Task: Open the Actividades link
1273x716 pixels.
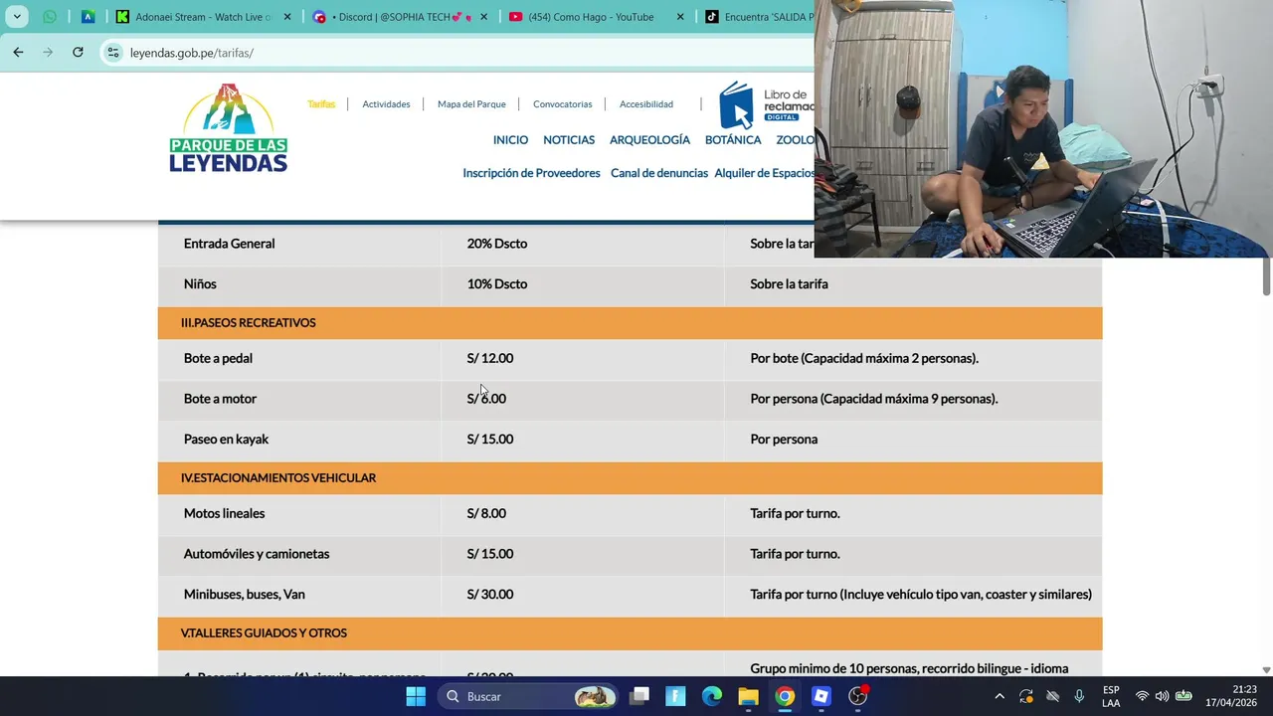Action: (386, 103)
